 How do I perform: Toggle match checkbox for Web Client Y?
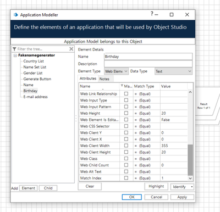(126, 132)
